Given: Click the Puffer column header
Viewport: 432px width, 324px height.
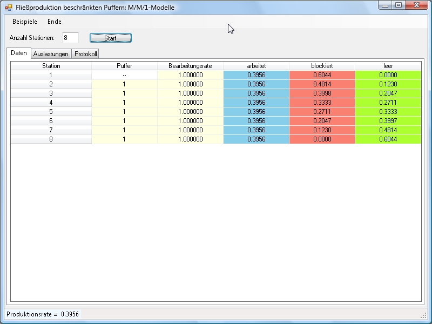Looking at the screenshot, I should click(x=124, y=66).
